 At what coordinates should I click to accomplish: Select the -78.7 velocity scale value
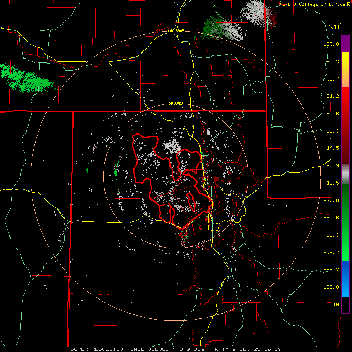coord(331,253)
